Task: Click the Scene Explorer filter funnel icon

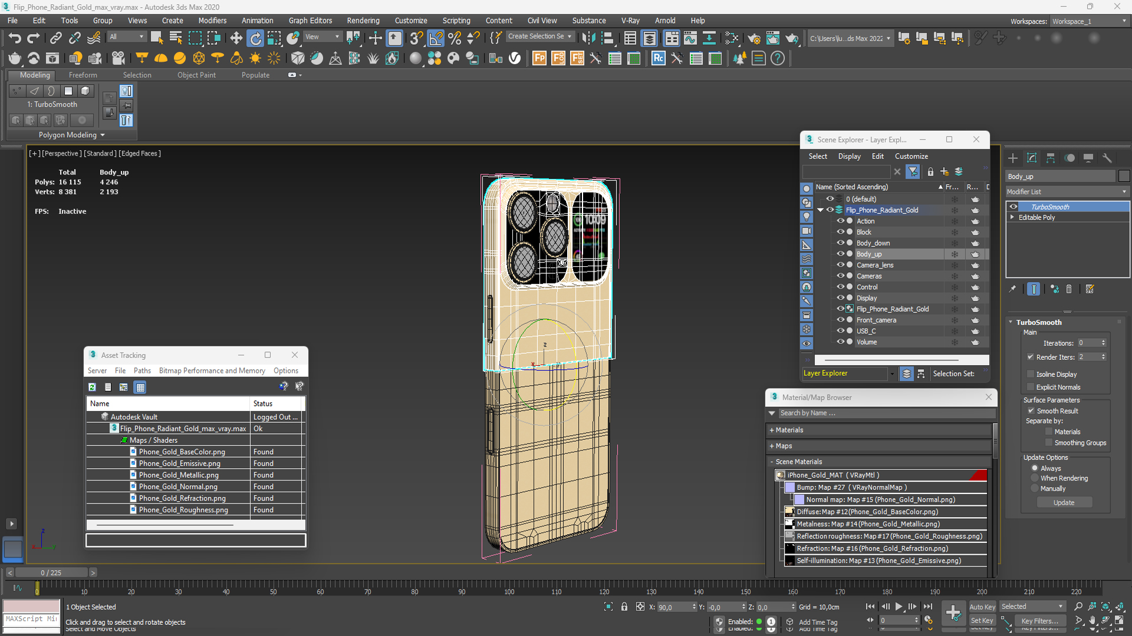Action: (x=913, y=171)
